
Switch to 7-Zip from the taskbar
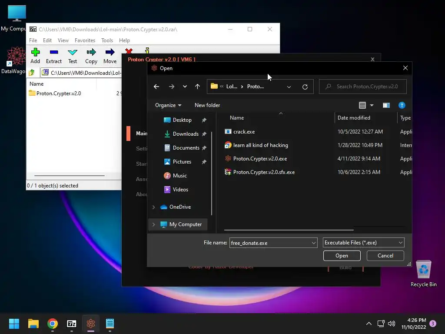tap(72, 324)
